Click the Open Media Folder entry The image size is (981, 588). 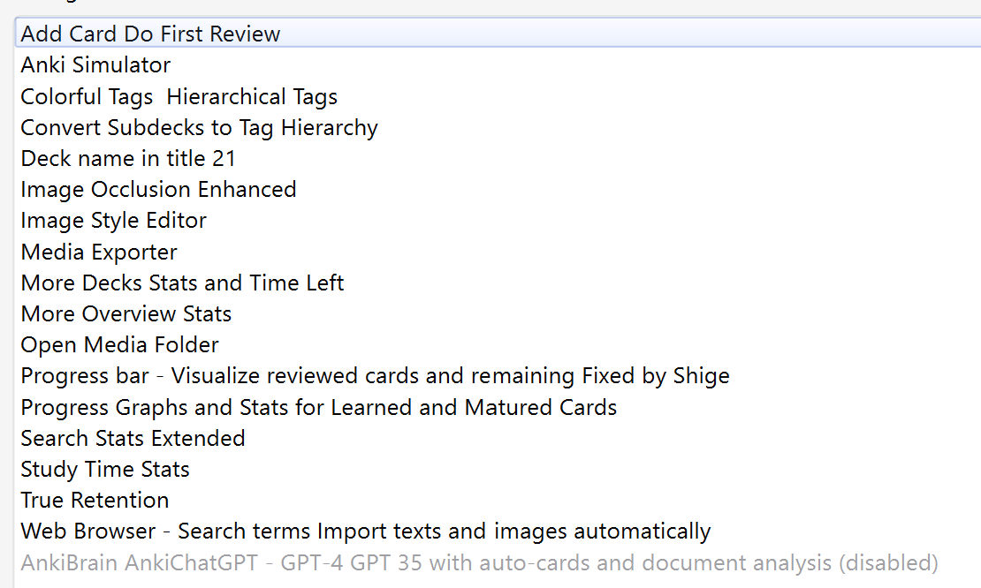pos(119,344)
